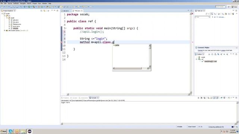Open the New button dropdown arrow
Image resolution: width=239 pixels, height=134 pixels.
click(x=4, y=7)
